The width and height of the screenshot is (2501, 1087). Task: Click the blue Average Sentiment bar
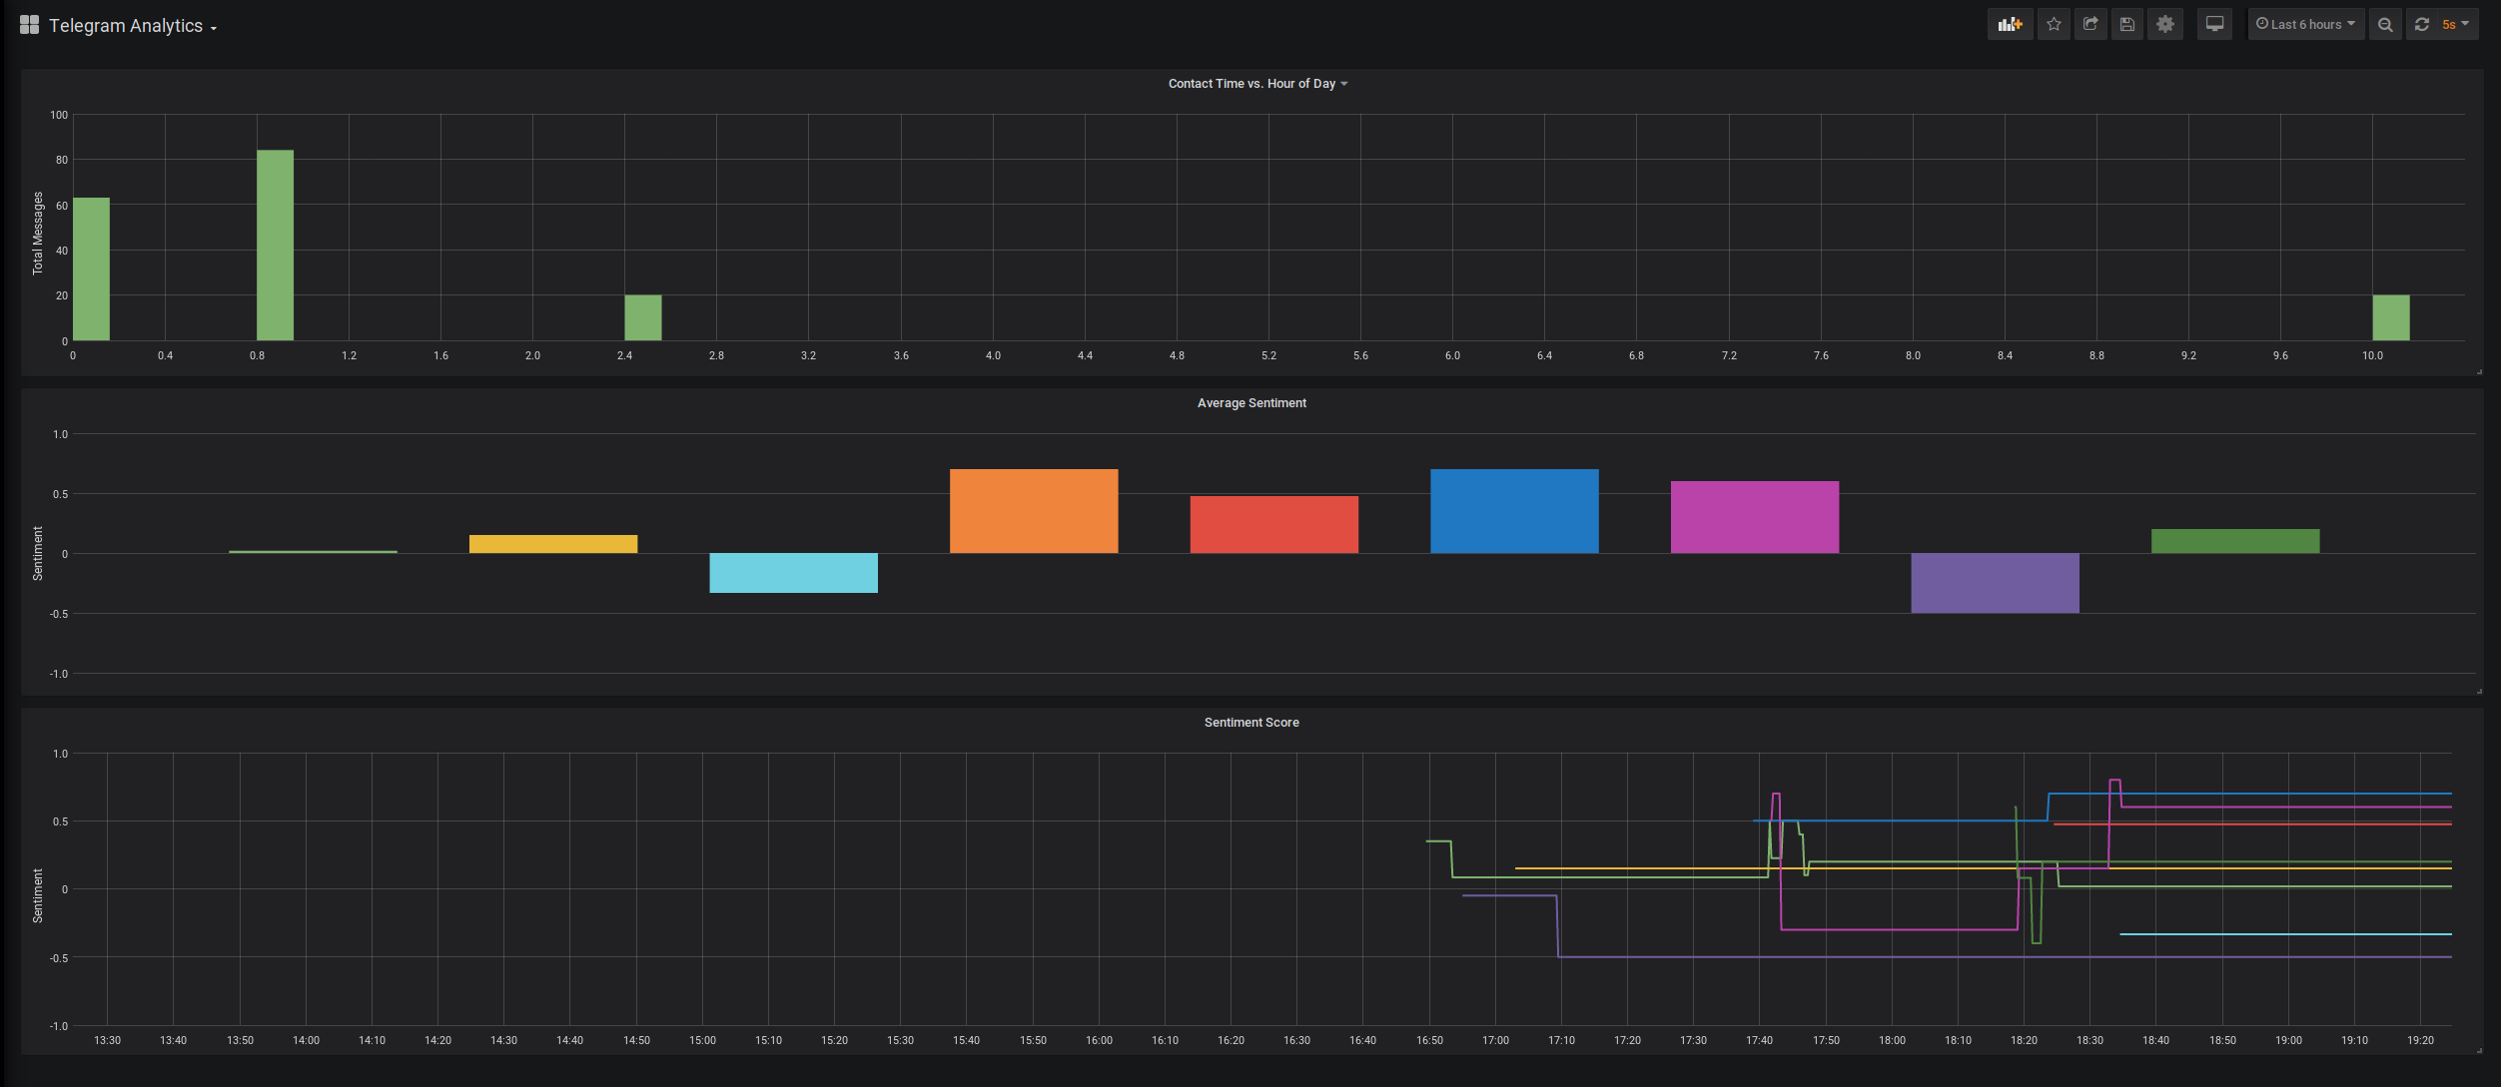point(1514,511)
